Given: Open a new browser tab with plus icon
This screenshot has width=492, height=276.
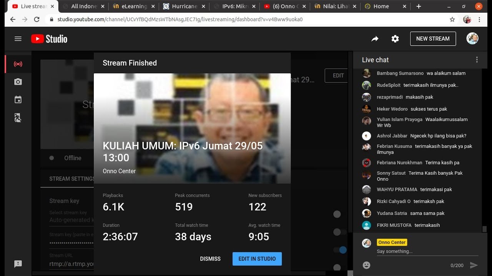Looking at the screenshot, I should tap(419, 6).
